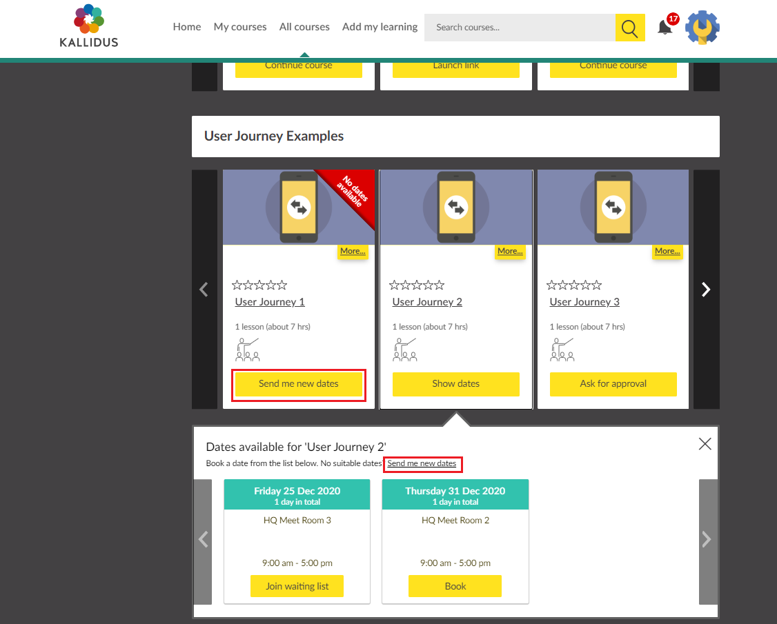Click star rating on User Journey 2

(417, 285)
